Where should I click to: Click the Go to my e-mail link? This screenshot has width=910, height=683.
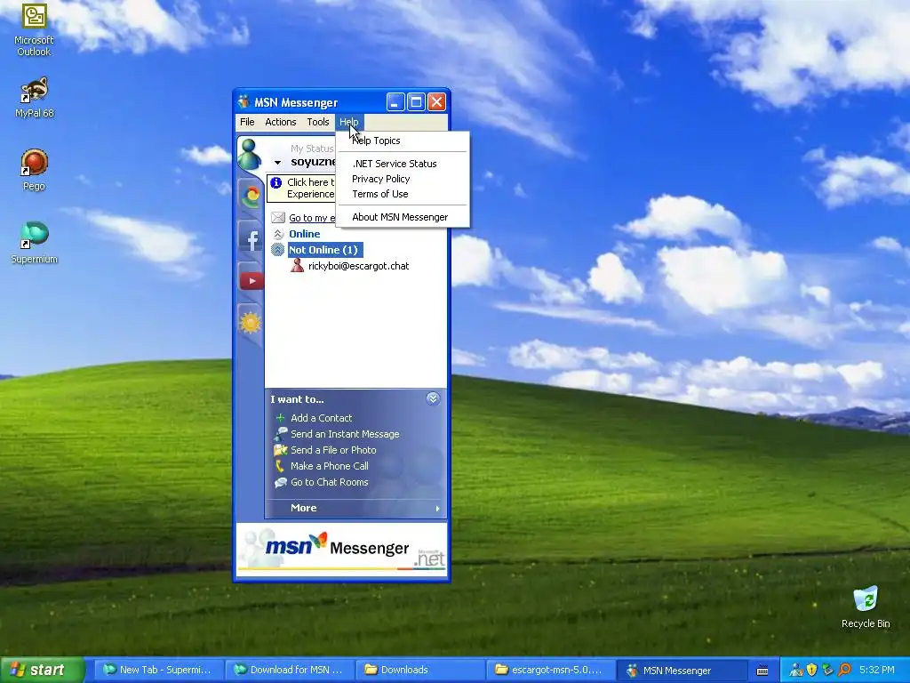pos(312,218)
